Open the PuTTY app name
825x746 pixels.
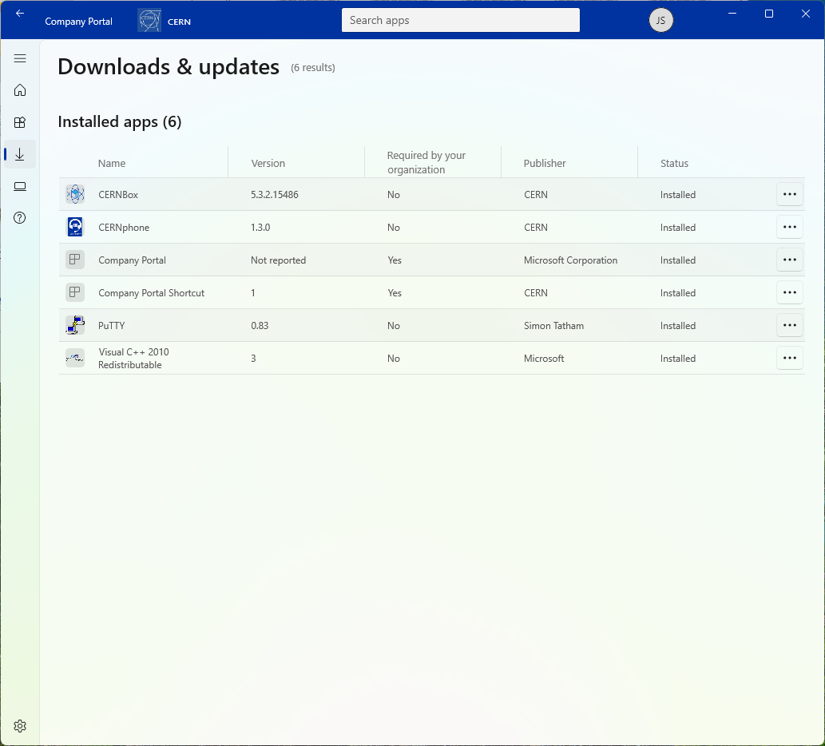(x=112, y=326)
